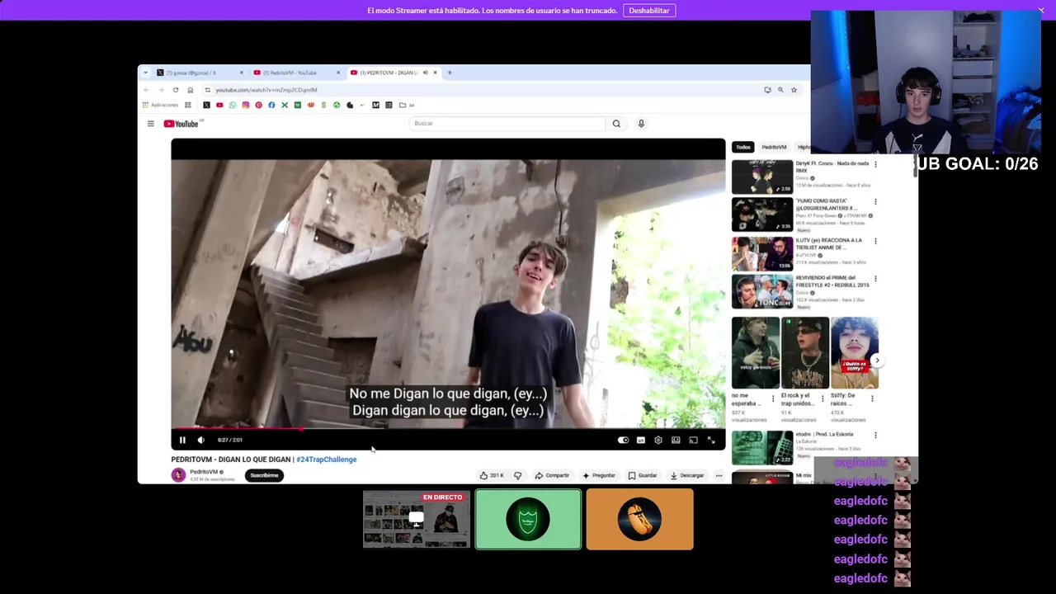The width and height of the screenshot is (1056, 594).
Task: Click the YouTube search magnifier button
Action: coord(616,124)
